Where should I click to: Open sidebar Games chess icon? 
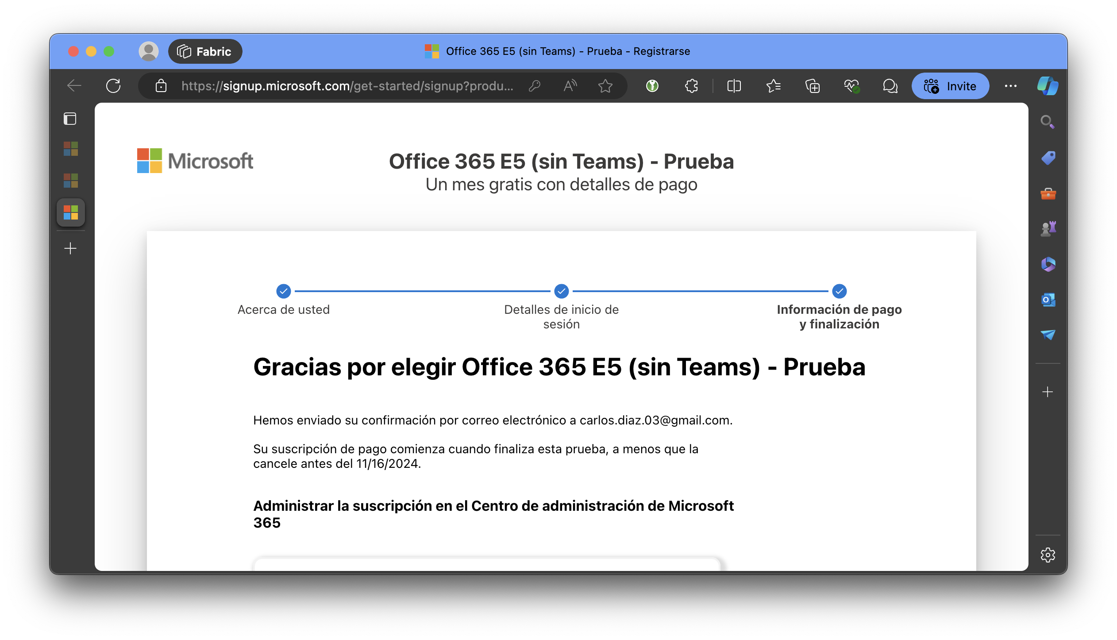point(1048,229)
